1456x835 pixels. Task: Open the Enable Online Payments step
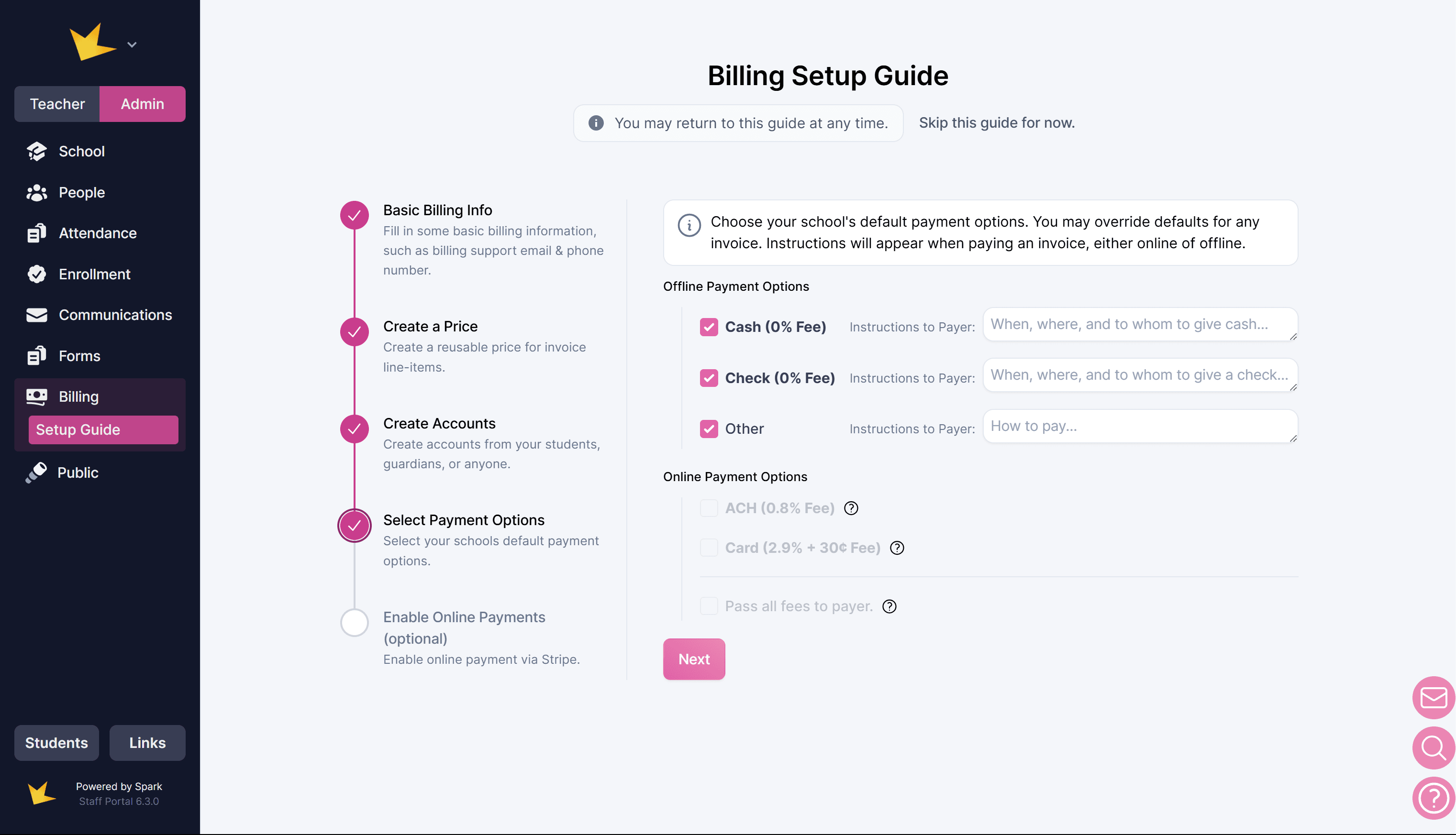pos(464,617)
